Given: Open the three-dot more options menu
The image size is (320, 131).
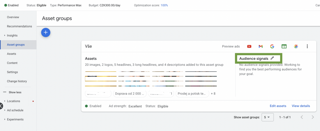Looking at the screenshot, I should click(x=307, y=46).
